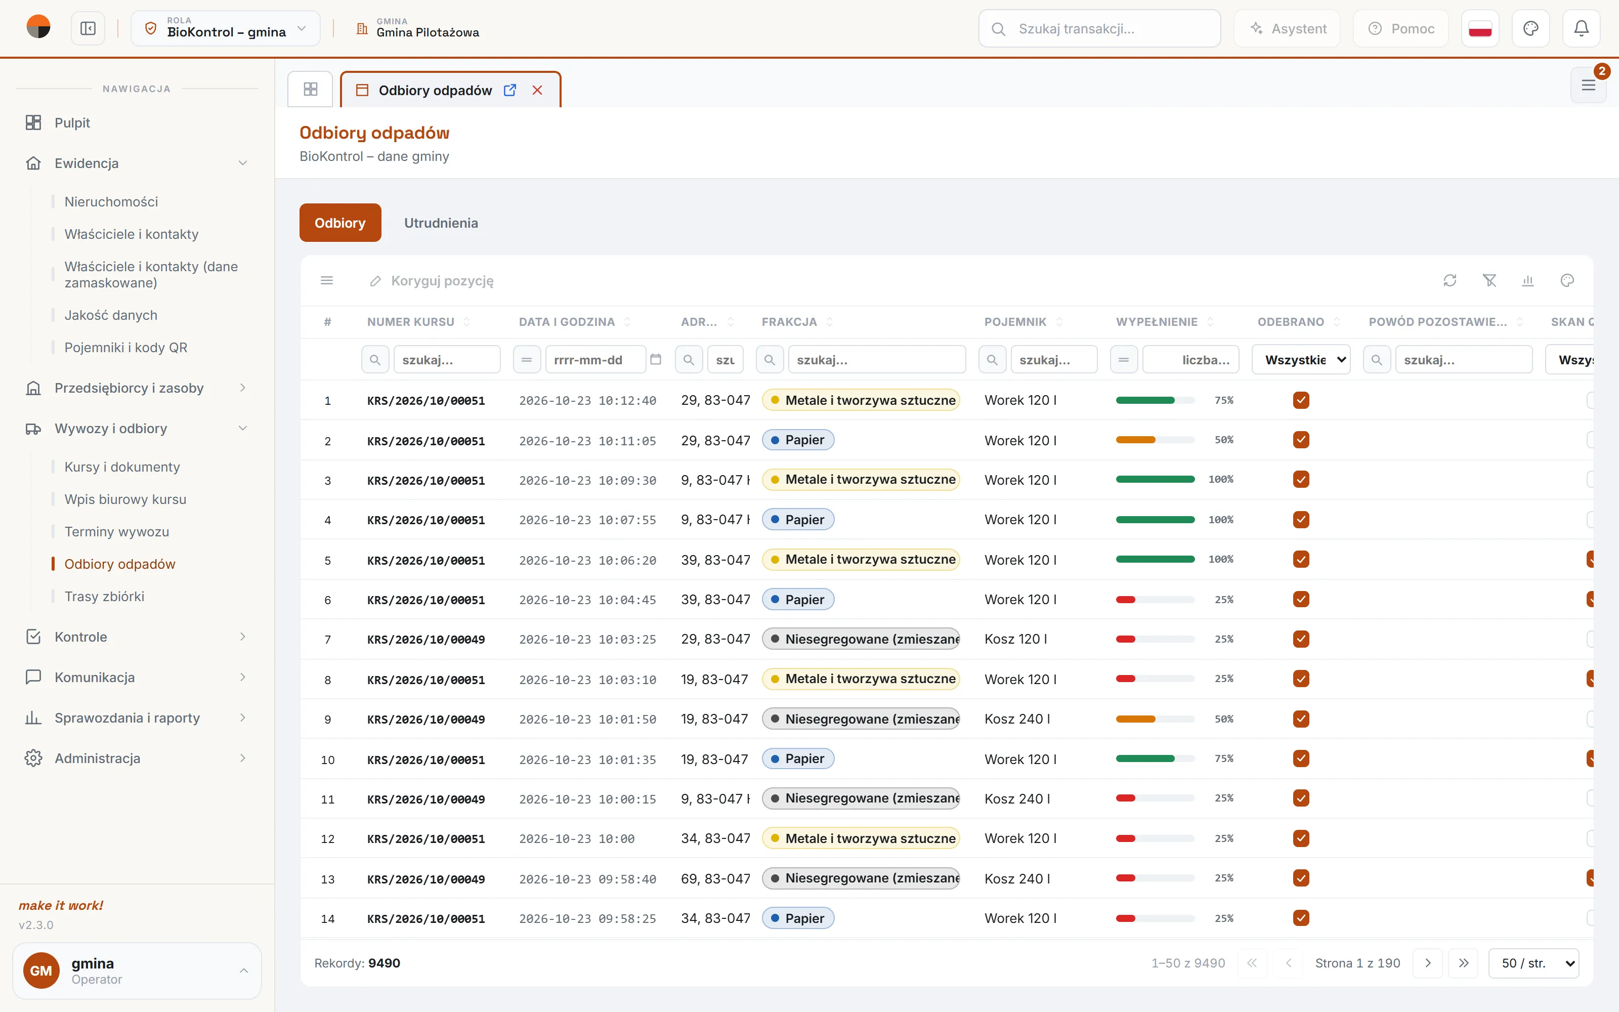The height and width of the screenshot is (1012, 1619).
Task: Open Pulpit from navigation
Action: pos(137,122)
